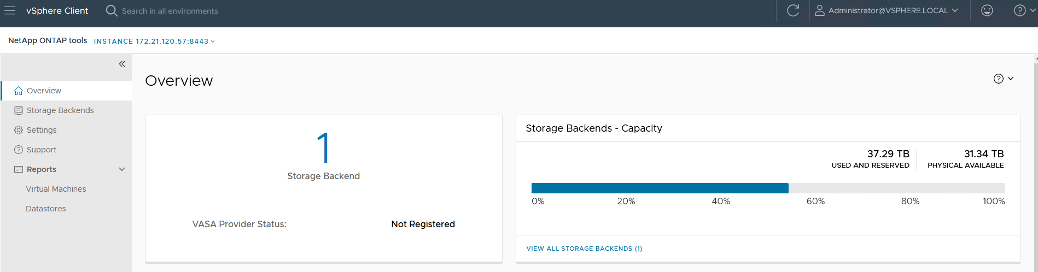Image resolution: width=1038 pixels, height=272 pixels.
Task: Go to Storage Backends page
Action: click(60, 110)
